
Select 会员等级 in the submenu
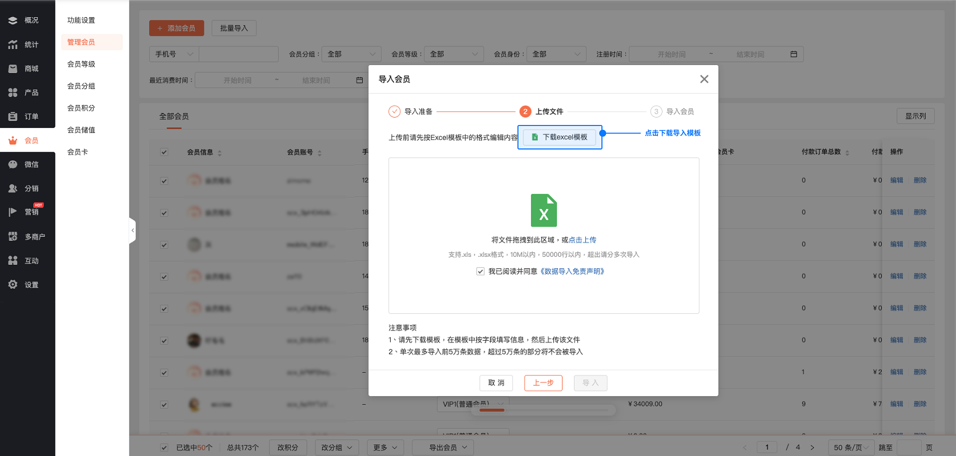pyautogui.click(x=81, y=64)
